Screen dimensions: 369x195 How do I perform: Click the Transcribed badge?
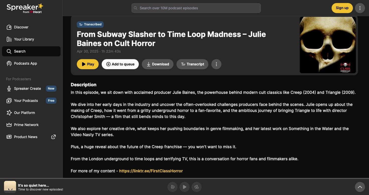90,24
